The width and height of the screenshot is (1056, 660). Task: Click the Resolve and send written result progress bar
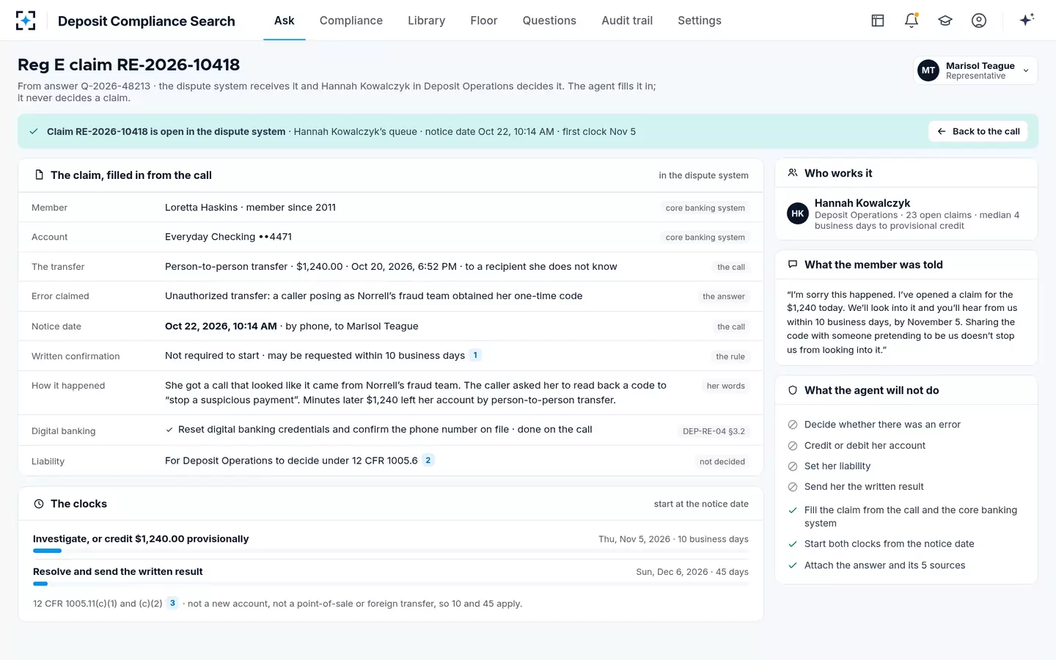(391, 584)
